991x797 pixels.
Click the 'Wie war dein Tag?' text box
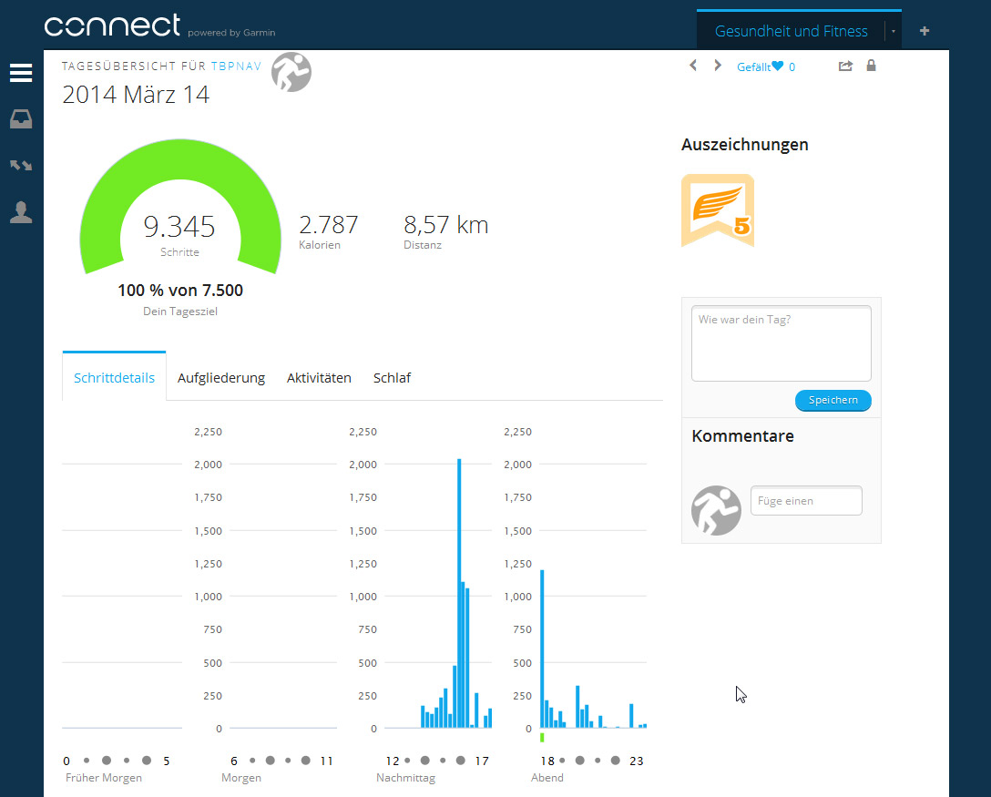coord(781,343)
